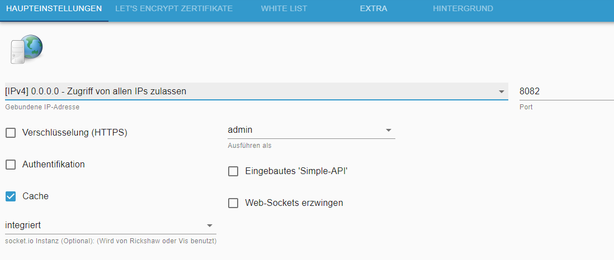Open the White List tab
Viewport: 614px width, 260px height.
pyautogui.click(x=284, y=8)
